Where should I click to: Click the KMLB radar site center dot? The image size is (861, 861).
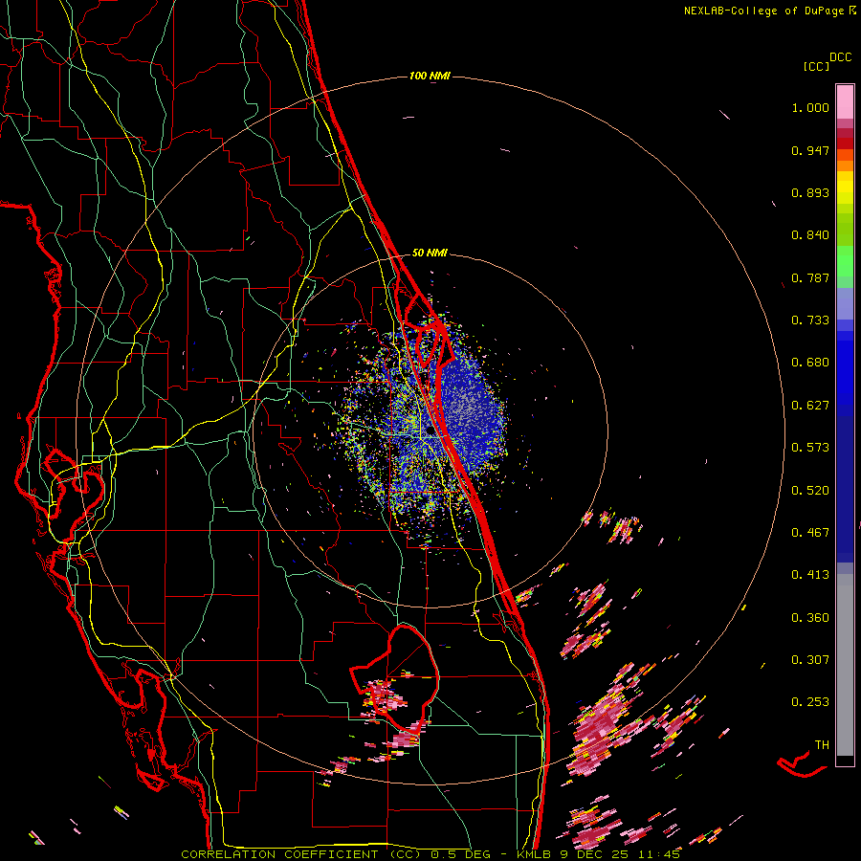(x=430, y=431)
